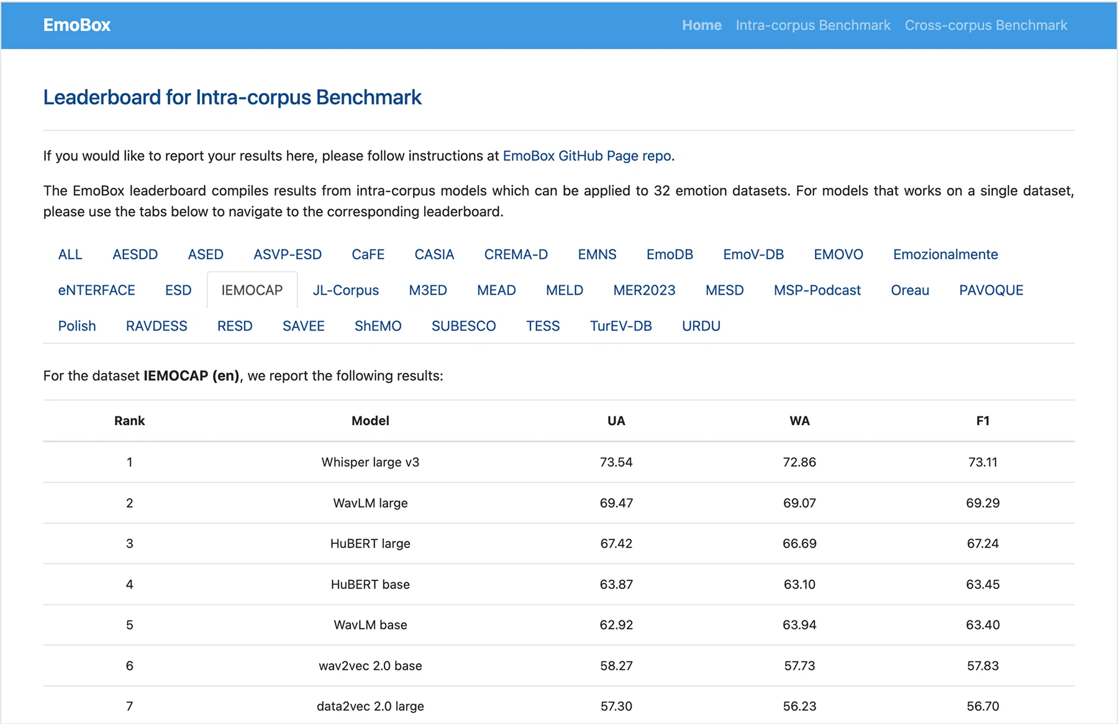1118x724 pixels.
Task: Click the data2vec 2.0 large model cell
Action: click(x=370, y=707)
